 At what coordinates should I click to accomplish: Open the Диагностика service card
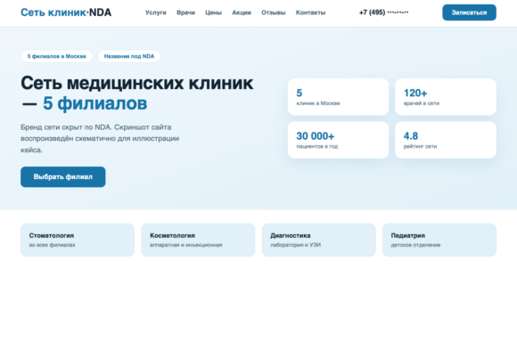click(x=319, y=240)
